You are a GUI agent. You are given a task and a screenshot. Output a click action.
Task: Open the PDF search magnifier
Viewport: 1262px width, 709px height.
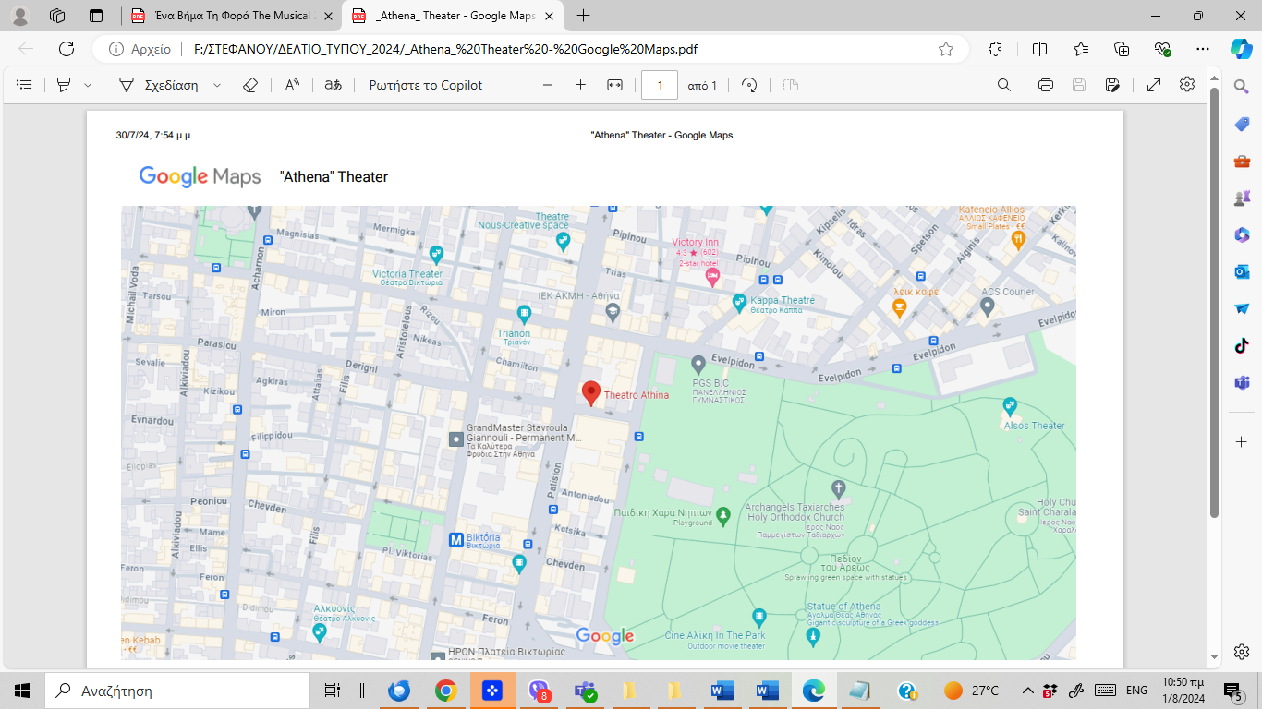[1004, 85]
